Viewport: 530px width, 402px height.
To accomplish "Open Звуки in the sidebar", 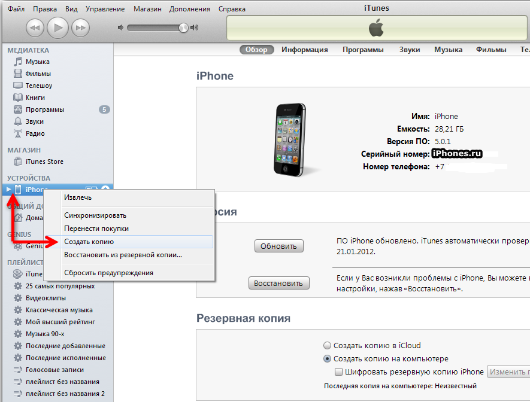I will pos(35,121).
